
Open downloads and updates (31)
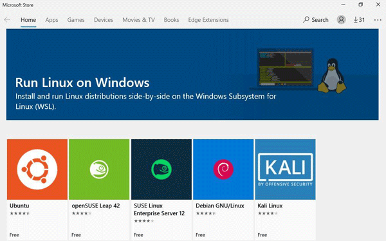tap(359, 20)
